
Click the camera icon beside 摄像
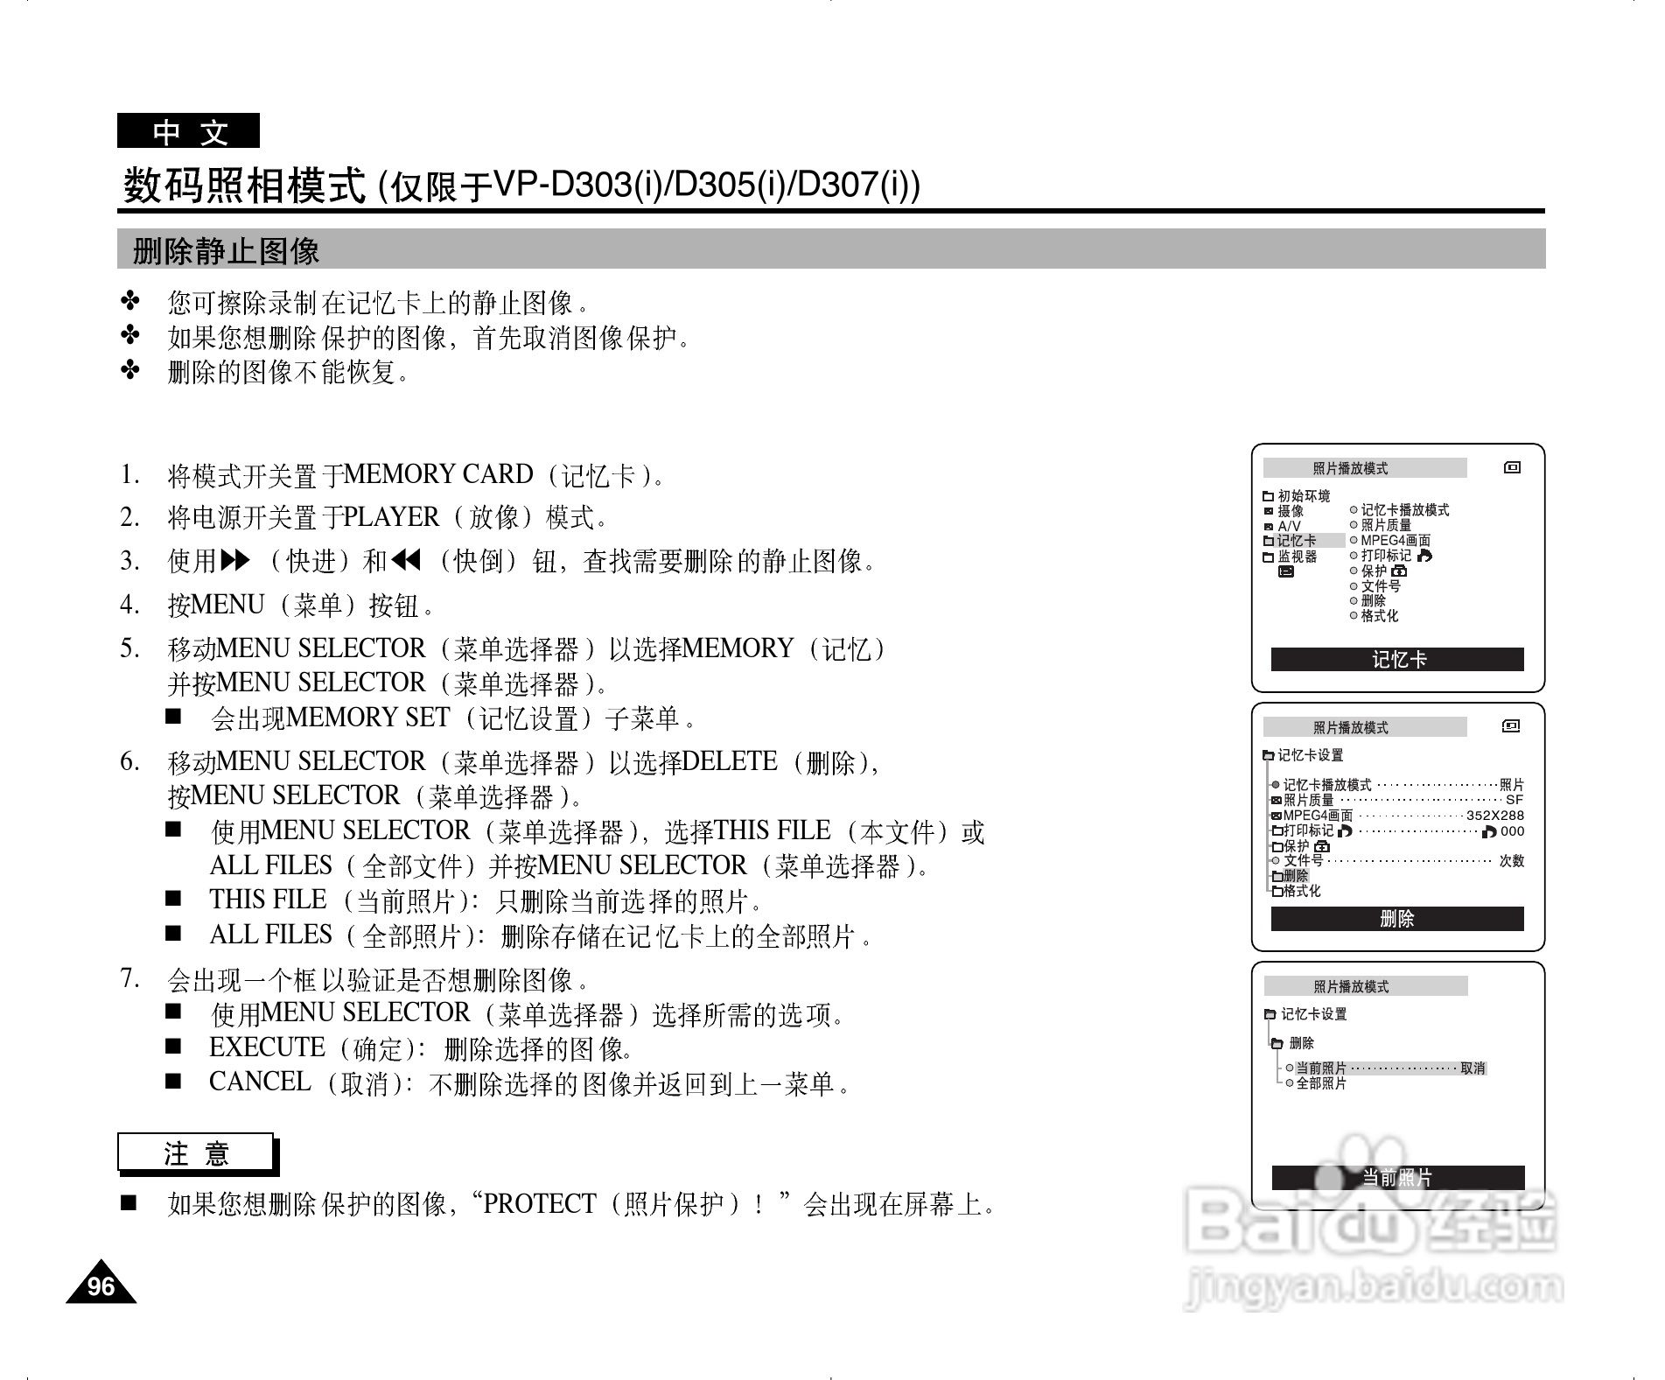pos(1268,511)
